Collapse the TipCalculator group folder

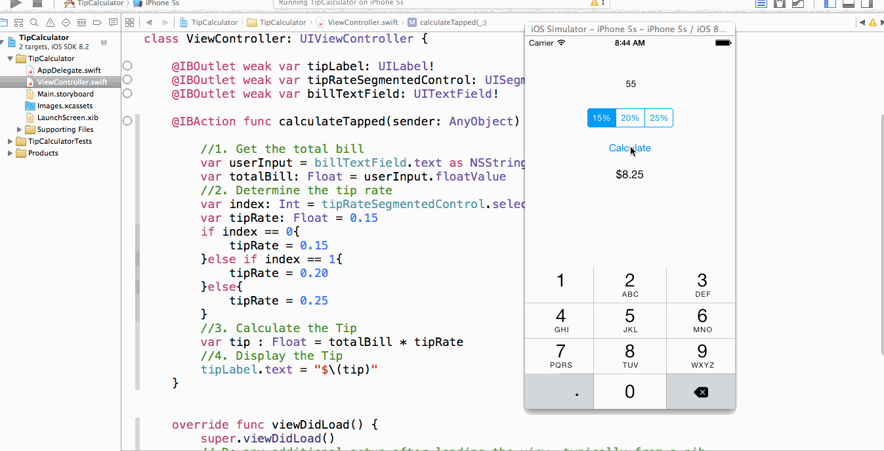10,58
